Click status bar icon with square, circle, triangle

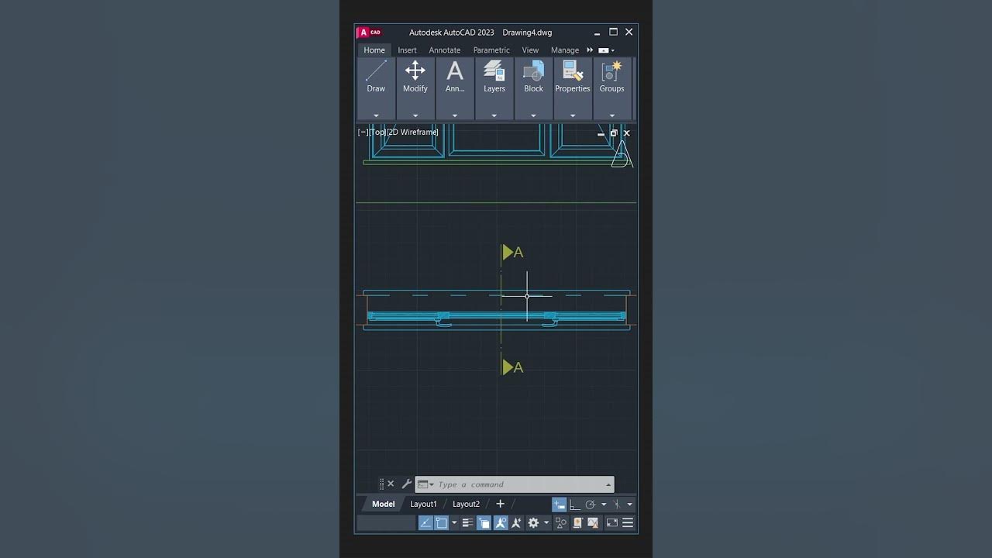[561, 523]
